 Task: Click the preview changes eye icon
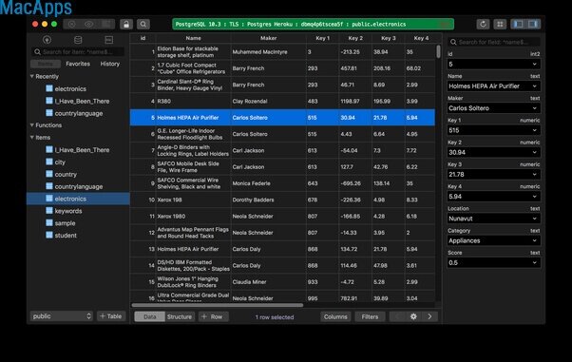tap(89, 24)
